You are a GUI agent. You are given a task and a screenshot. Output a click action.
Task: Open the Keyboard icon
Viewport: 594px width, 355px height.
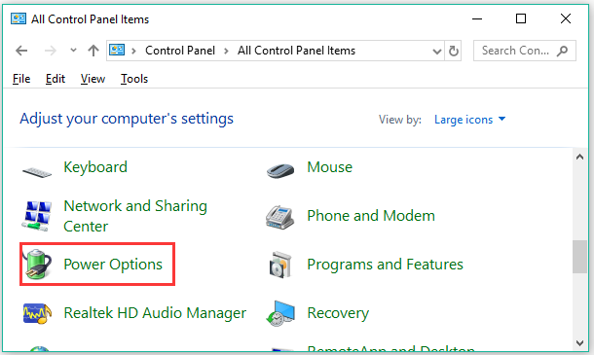click(x=37, y=172)
